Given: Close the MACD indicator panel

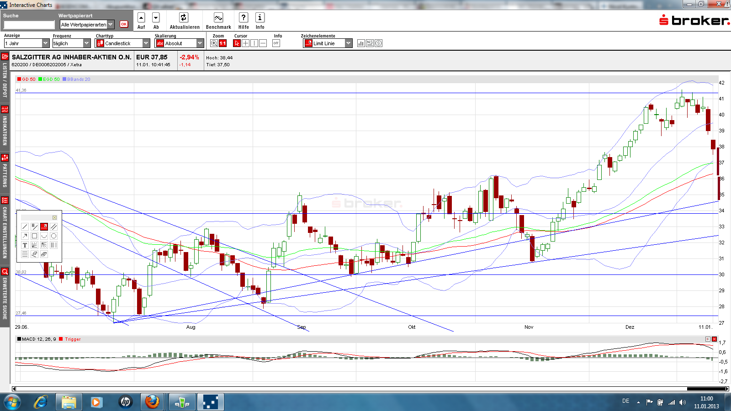Looking at the screenshot, I should tap(714, 339).
